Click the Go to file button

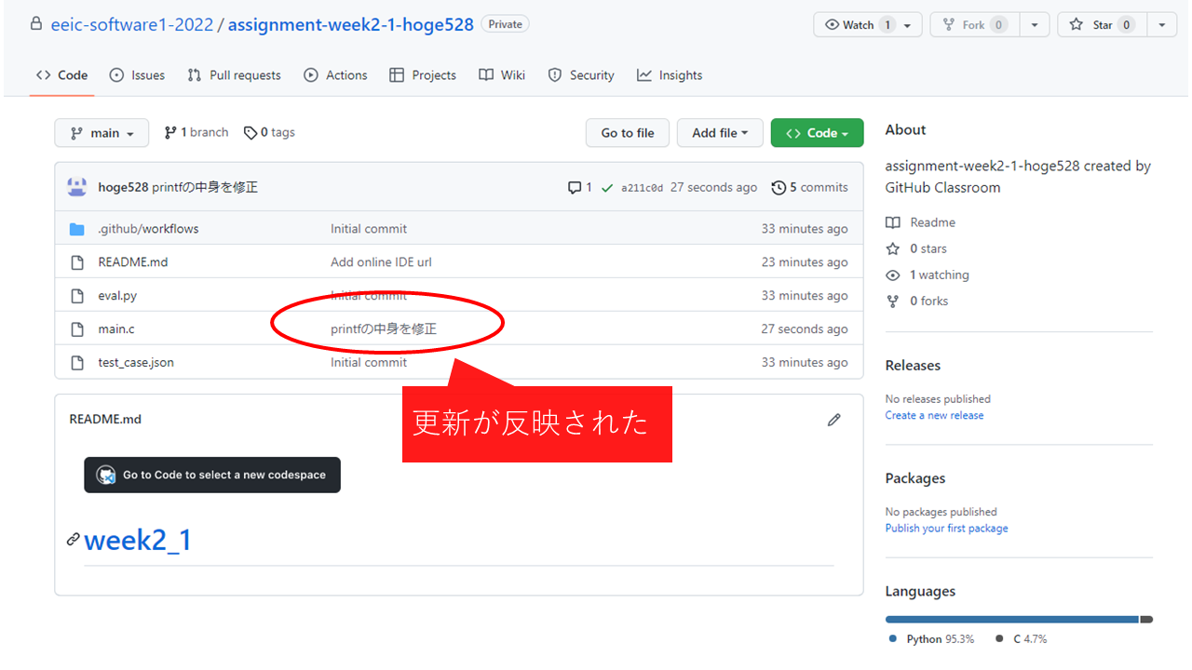tap(628, 133)
